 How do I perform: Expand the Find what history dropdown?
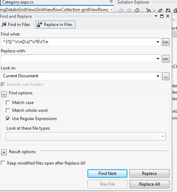[158, 42]
